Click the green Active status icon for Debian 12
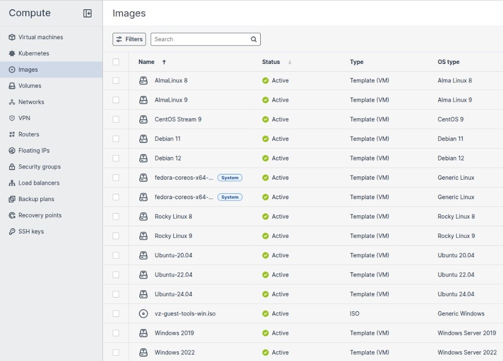Screen dimensions: 503x361 (x=266, y=158)
